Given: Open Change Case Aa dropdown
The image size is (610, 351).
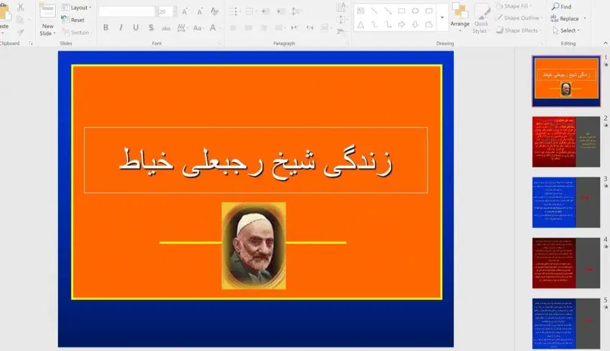Looking at the screenshot, I should pos(198,27).
